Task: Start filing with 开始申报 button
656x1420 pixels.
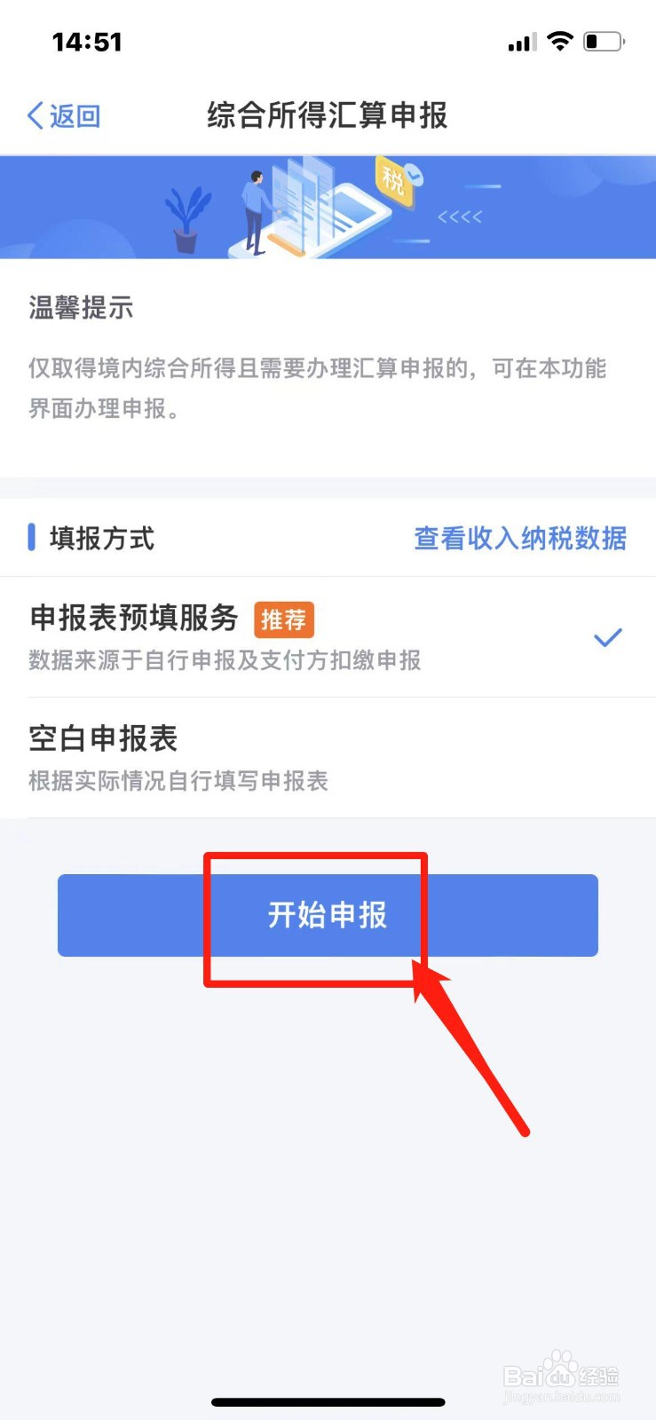Action: [x=328, y=915]
